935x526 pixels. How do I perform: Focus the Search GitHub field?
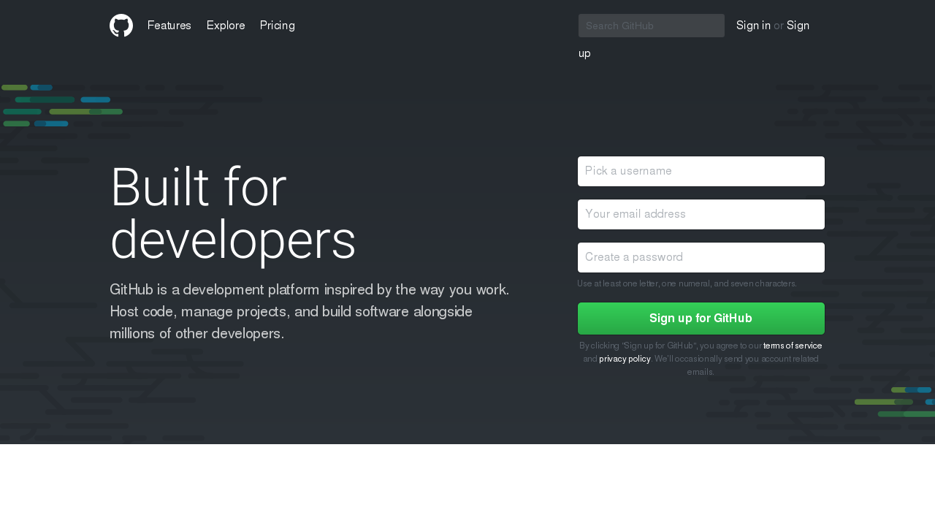point(652,26)
